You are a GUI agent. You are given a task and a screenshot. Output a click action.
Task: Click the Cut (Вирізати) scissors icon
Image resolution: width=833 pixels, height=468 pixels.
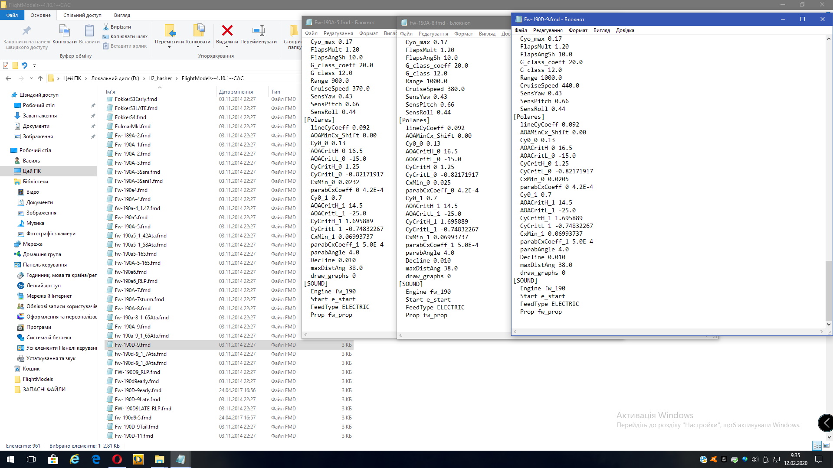106,27
